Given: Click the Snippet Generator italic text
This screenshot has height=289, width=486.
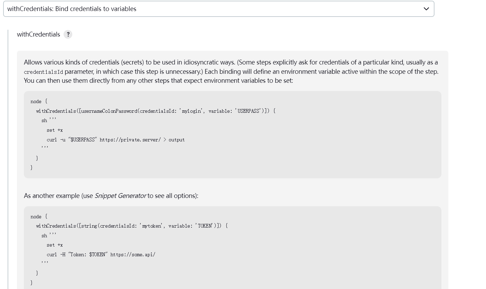Looking at the screenshot, I should pyautogui.click(x=120, y=196).
